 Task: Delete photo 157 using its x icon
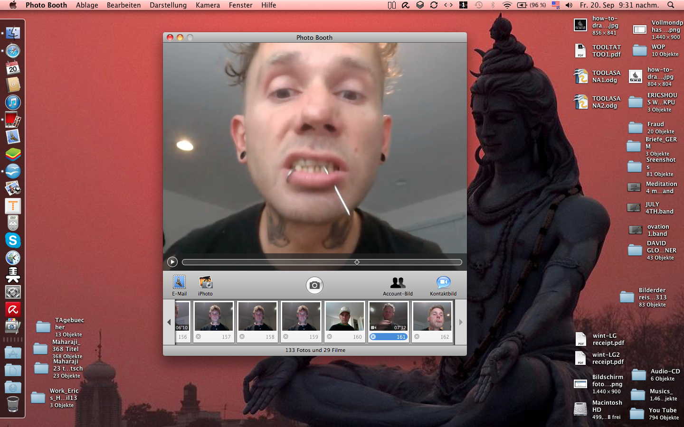pos(199,337)
